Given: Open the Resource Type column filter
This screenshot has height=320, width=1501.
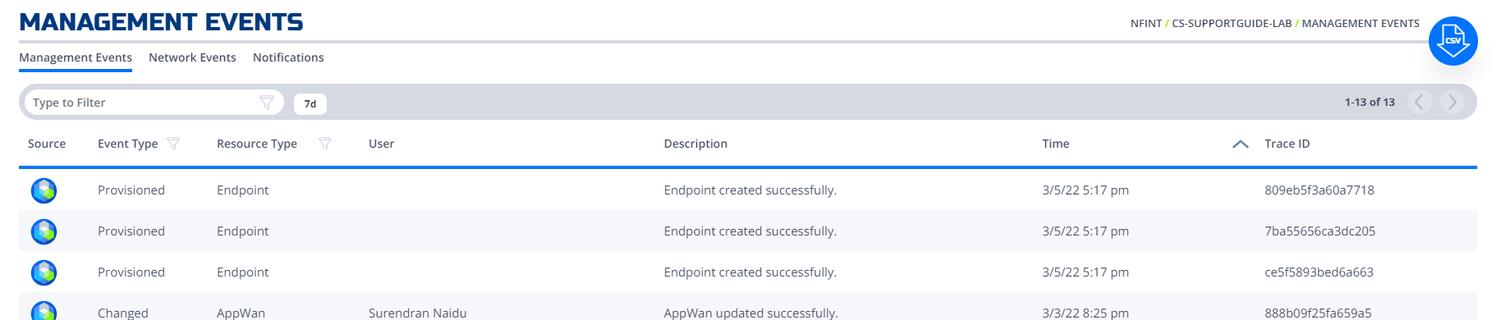Looking at the screenshot, I should click(325, 144).
